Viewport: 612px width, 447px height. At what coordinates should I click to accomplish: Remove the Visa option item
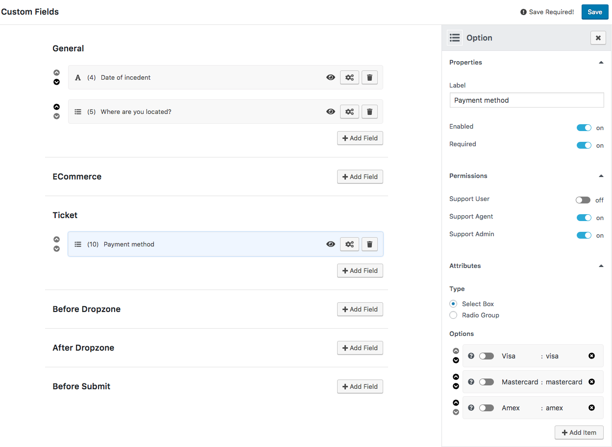pyautogui.click(x=591, y=356)
